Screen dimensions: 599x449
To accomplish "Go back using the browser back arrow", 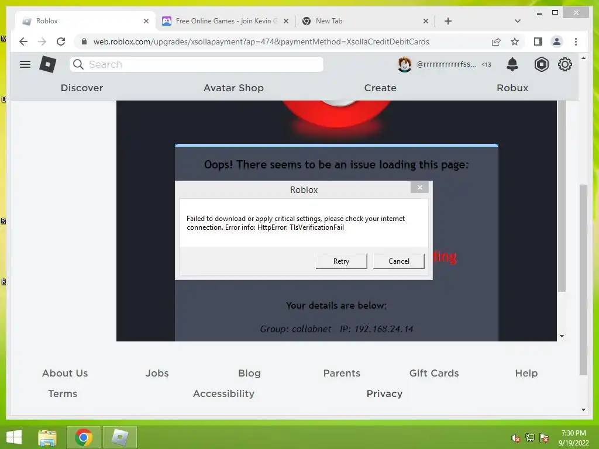I will click(x=23, y=42).
